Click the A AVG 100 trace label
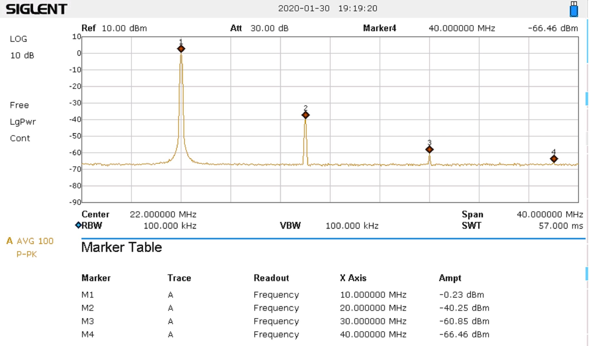Image resolution: width=589 pixels, height=346 pixels. coord(30,241)
